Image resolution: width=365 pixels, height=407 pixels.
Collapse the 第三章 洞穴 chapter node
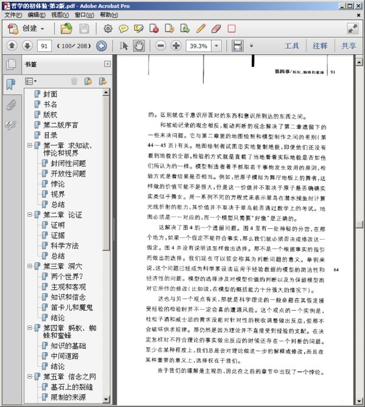click(x=30, y=266)
